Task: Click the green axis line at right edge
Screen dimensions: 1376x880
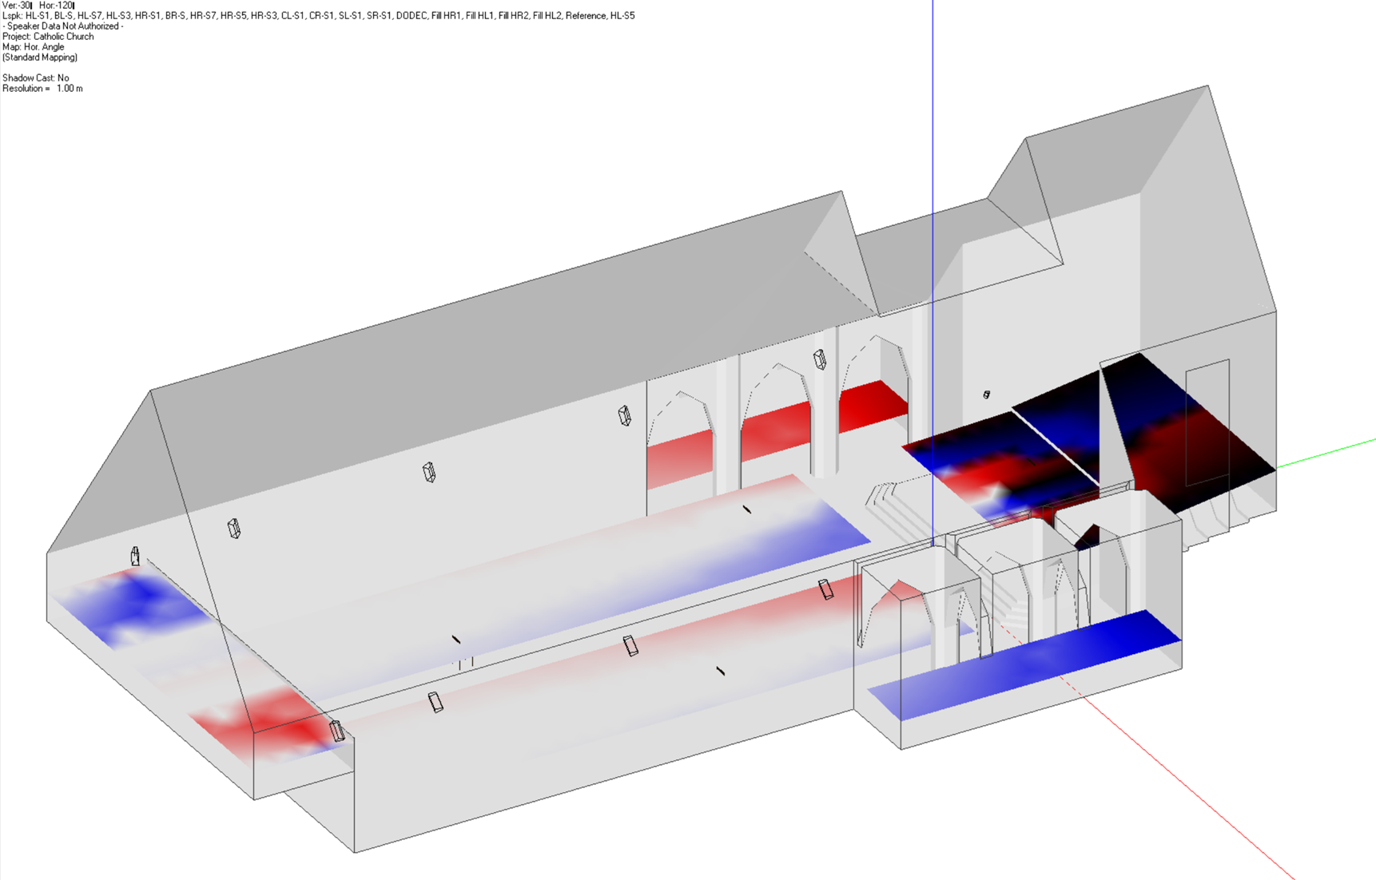Action: [x=1326, y=453]
